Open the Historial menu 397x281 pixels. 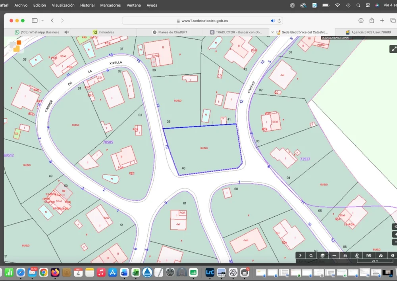87,5
